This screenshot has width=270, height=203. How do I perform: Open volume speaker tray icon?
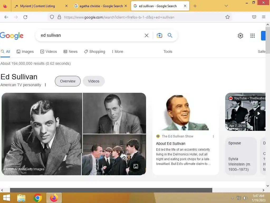click(x=245, y=198)
